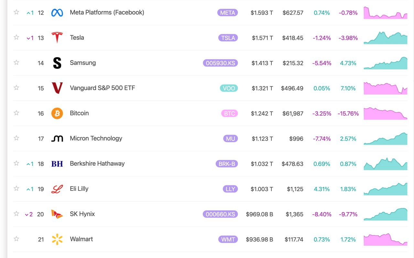
Task: Toggle favorite star for Bitcoin
Action: (x=16, y=113)
